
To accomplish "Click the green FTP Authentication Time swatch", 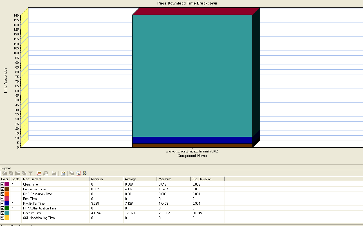I will pos(7,208).
